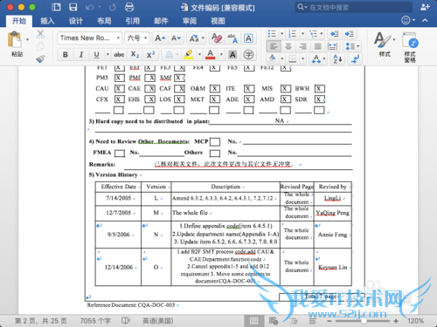
Task: Click the Cut scissors icon
Action: pos(40,34)
